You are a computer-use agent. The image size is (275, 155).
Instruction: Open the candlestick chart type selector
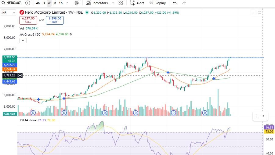pyautogui.click(x=77, y=3)
